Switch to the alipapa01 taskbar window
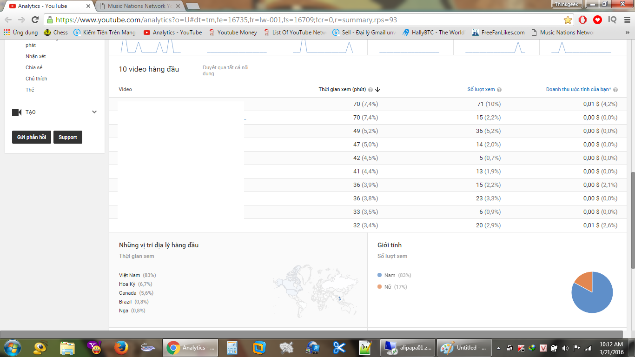The height and width of the screenshot is (357, 635). pos(408,348)
